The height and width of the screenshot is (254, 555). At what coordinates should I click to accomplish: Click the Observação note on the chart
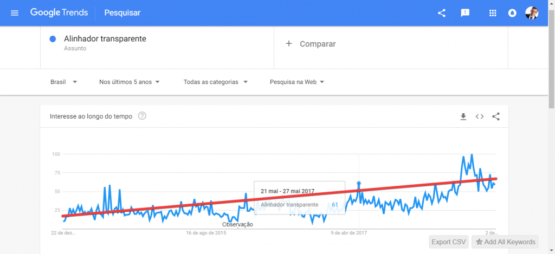(x=237, y=224)
